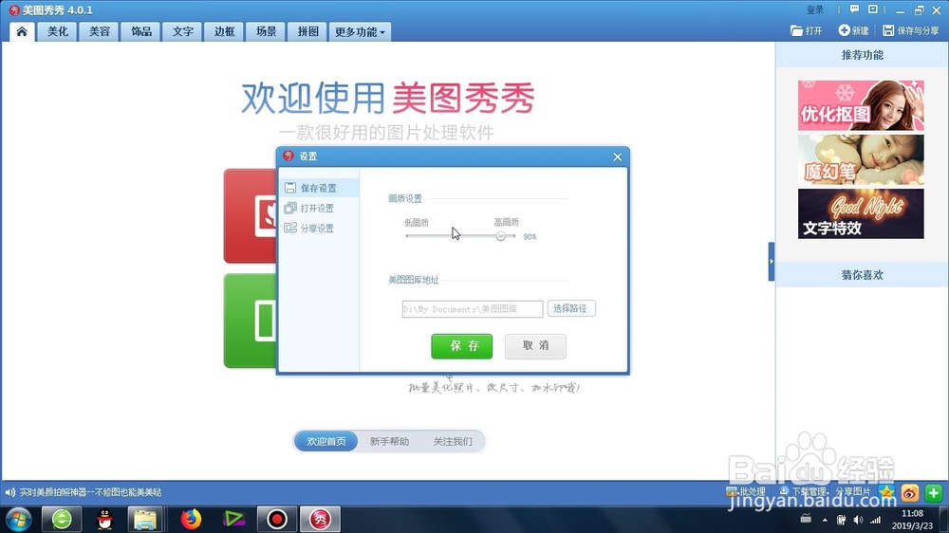Image resolution: width=949 pixels, height=533 pixels.
Task: Open the 美化 tab
Action: [x=58, y=31]
